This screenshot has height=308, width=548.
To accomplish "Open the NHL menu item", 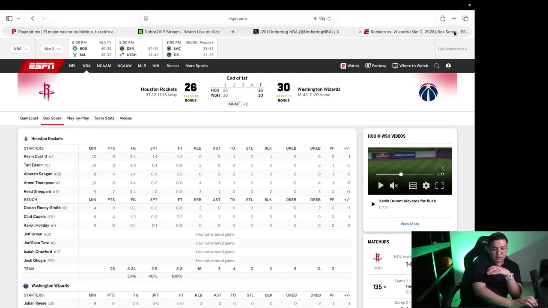I will pyautogui.click(x=156, y=66).
